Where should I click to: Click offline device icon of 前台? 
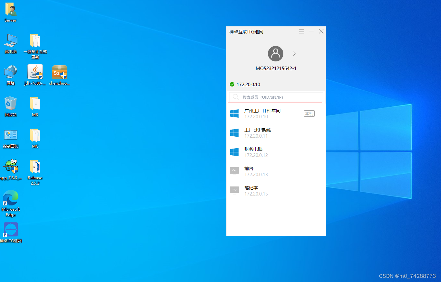[234, 171]
